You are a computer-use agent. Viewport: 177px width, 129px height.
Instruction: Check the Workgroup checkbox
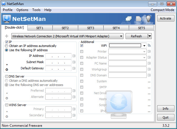[x=82, y=69]
